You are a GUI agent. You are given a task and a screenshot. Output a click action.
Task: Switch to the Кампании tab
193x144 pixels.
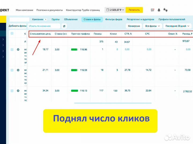[x=39, y=19]
